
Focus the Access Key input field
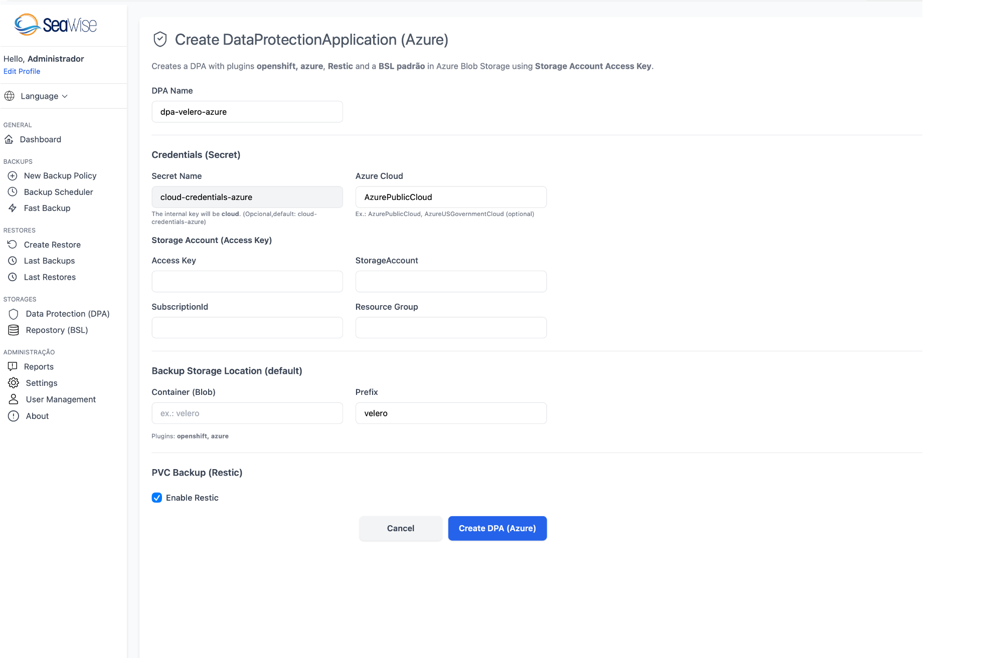point(247,282)
